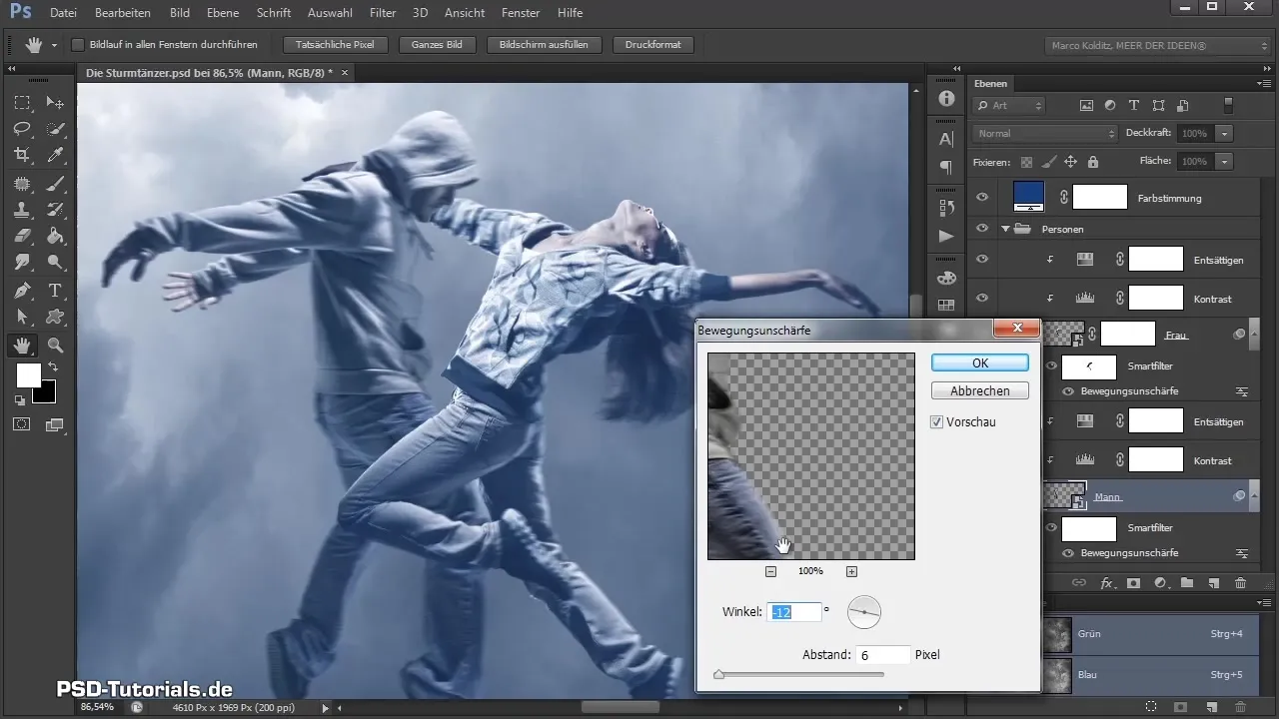Add layer style fx icon
Image resolution: width=1279 pixels, height=719 pixels.
coord(1106,582)
